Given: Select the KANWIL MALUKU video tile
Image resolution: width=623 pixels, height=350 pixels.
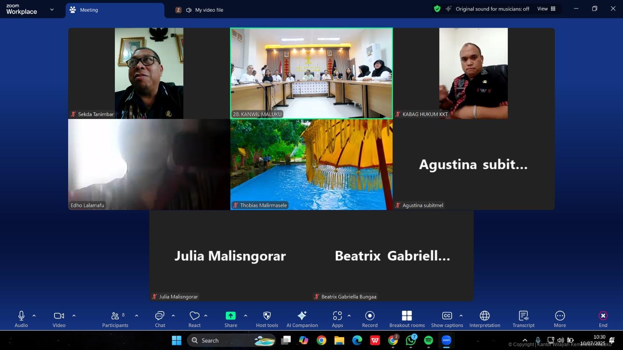Looking at the screenshot, I should (x=311, y=73).
